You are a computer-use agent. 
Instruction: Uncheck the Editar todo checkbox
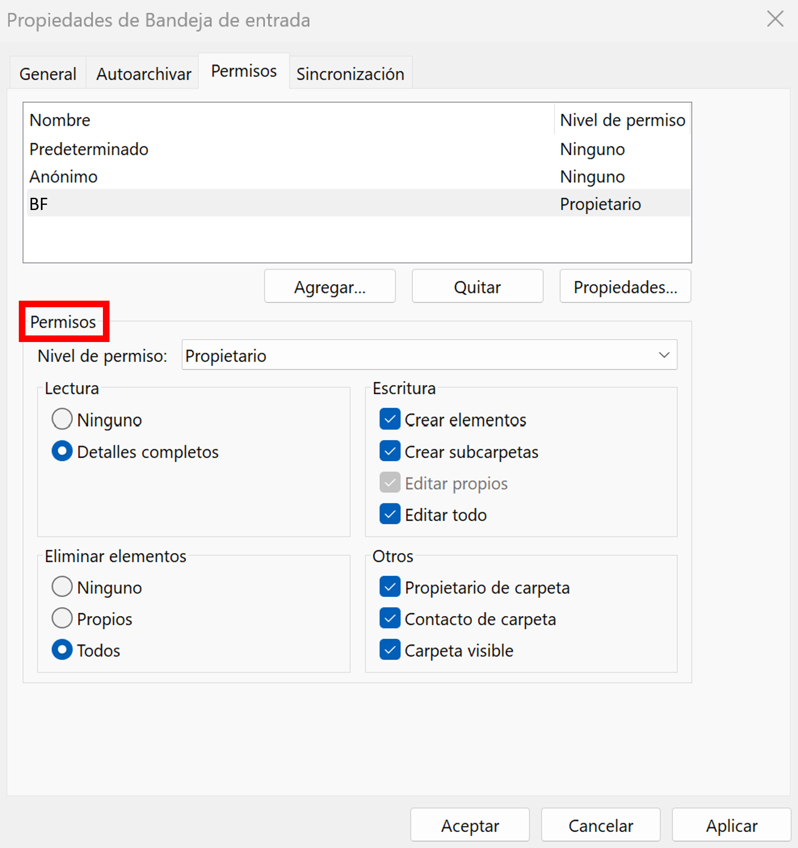tap(390, 514)
